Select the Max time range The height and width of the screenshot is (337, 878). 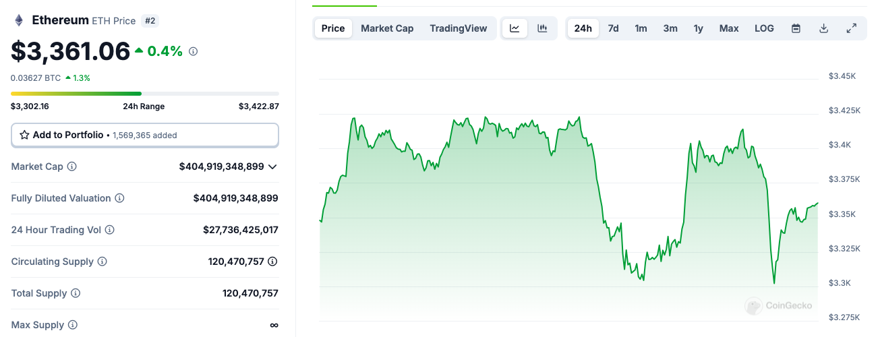(728, 28)
